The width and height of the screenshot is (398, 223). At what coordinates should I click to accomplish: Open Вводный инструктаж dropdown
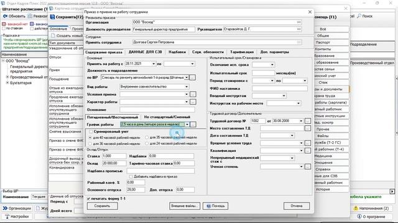[x=284, y=96]
